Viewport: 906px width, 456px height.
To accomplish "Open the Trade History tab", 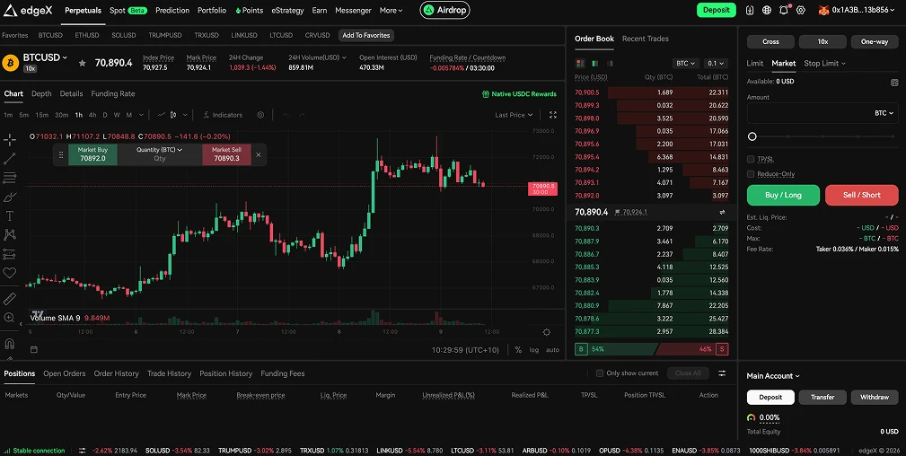I will [170, 373].
